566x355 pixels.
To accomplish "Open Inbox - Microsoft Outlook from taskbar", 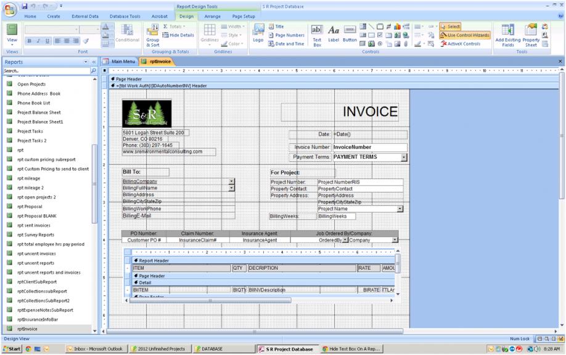I will tap(96, 349).
